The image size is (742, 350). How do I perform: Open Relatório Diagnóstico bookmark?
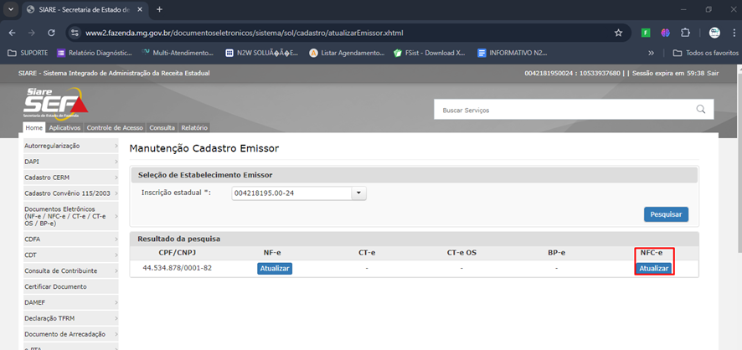pos(95,53)
